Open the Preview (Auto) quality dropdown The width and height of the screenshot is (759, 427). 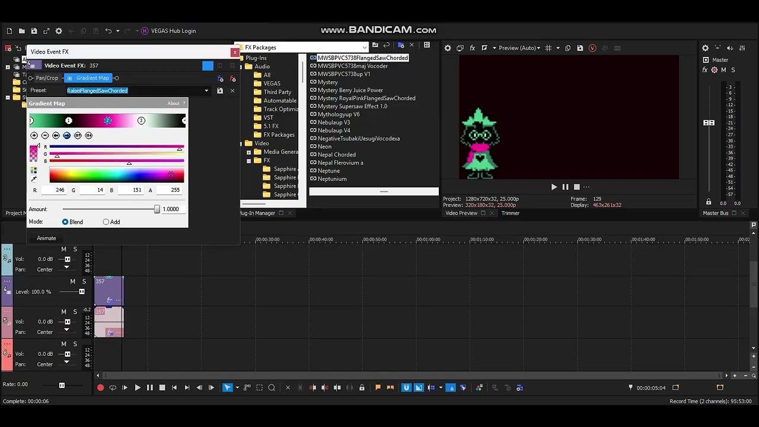[520, 48]
